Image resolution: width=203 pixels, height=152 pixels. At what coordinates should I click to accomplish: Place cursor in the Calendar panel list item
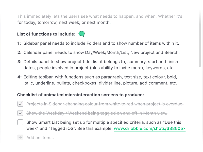[x=101, y=53]
